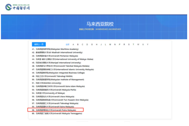Image resolution: width=189 pixels, height=126 pixels.
Task: Open Malaysian Maritime Academy entry
Action: [x=55, y=49]
